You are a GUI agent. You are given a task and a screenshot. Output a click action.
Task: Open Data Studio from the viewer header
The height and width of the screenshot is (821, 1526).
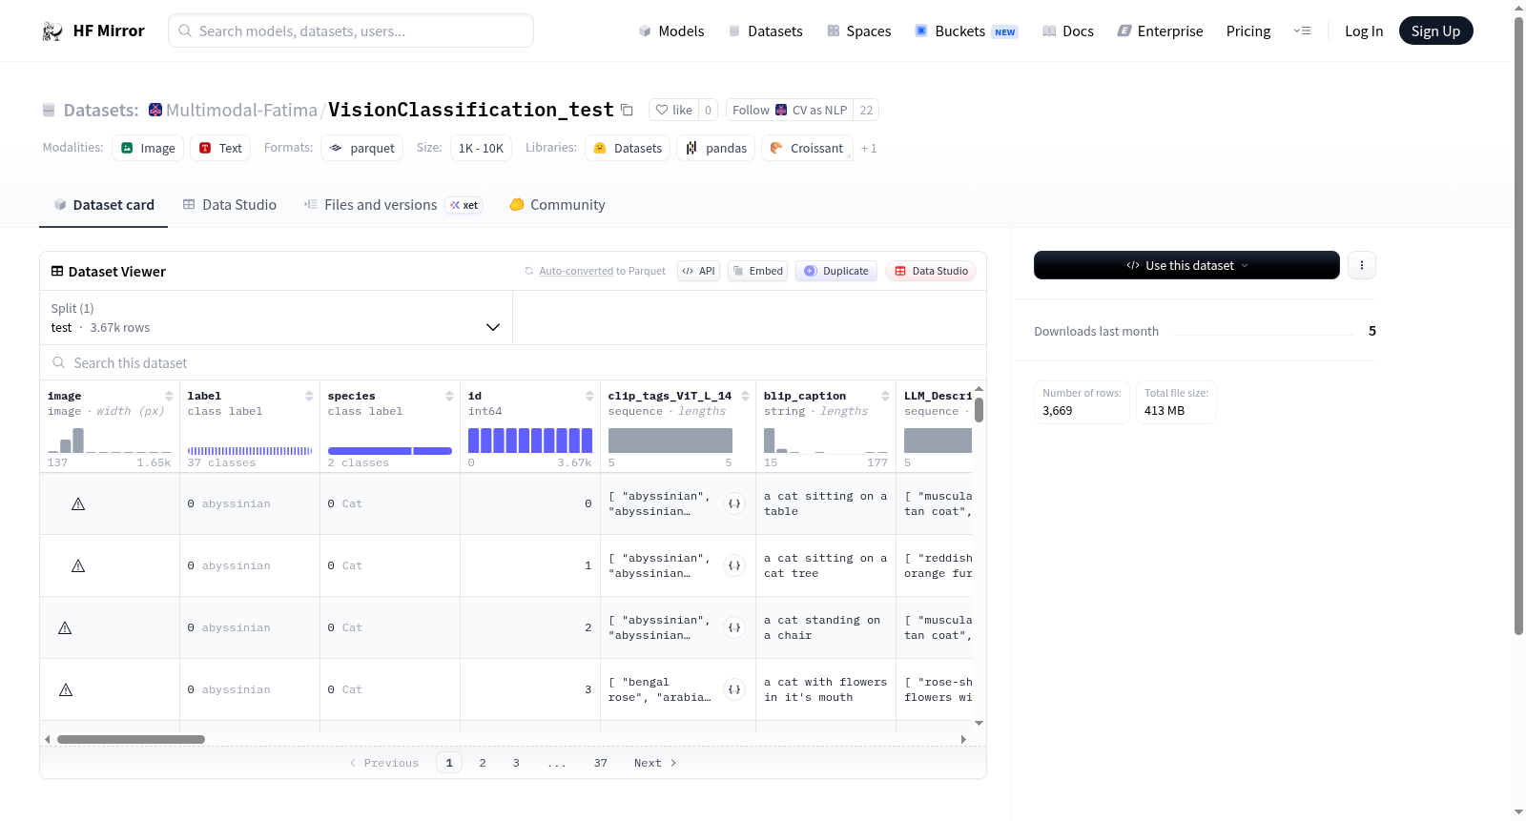(x=931, y=271)
